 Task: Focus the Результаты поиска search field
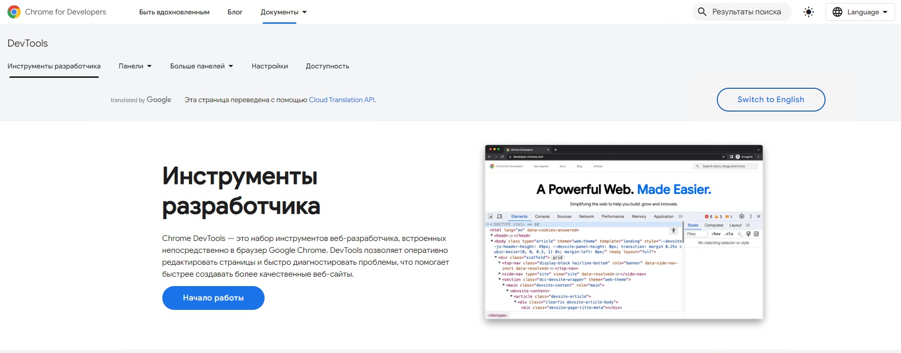pyautogui.click(x=742, y=12)
